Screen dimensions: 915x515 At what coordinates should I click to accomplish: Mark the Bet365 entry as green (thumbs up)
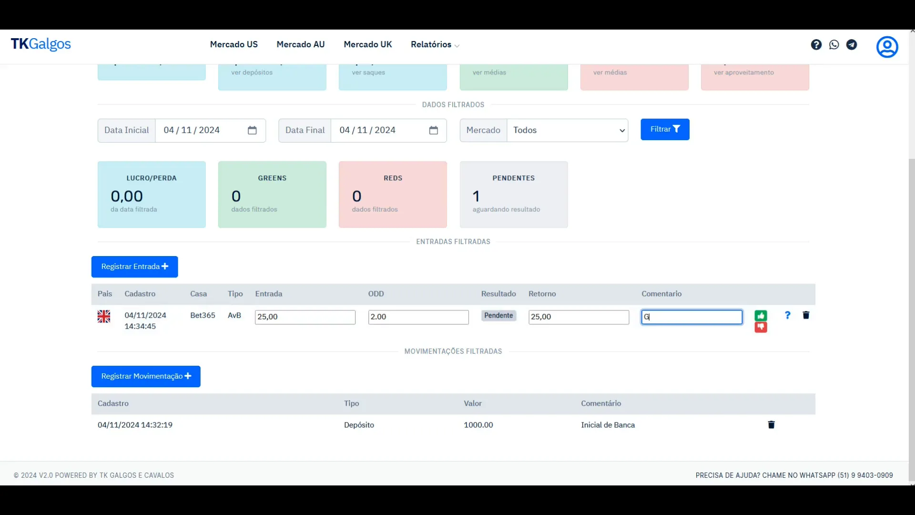(761, 316)
